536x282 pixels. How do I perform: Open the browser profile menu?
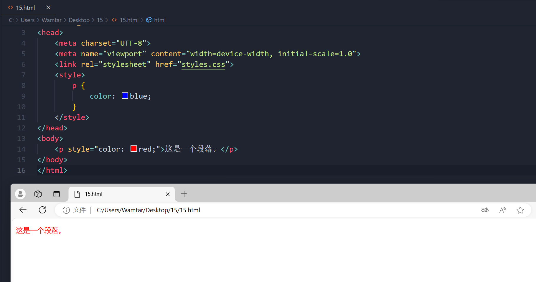coord(20,194)
